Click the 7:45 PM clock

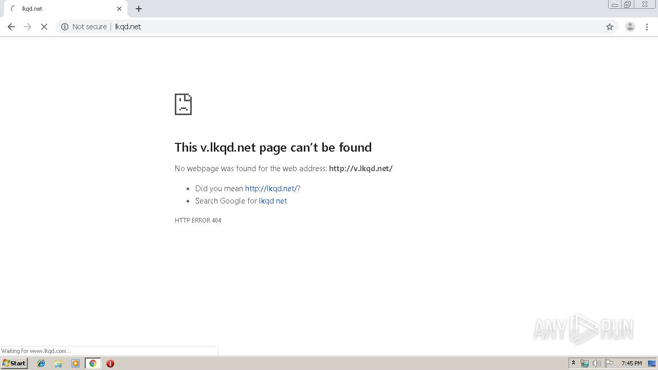(x=631, y=363)
